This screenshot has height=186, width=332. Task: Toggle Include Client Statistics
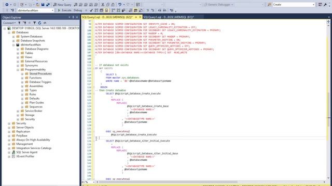click(x=123, y=10)
